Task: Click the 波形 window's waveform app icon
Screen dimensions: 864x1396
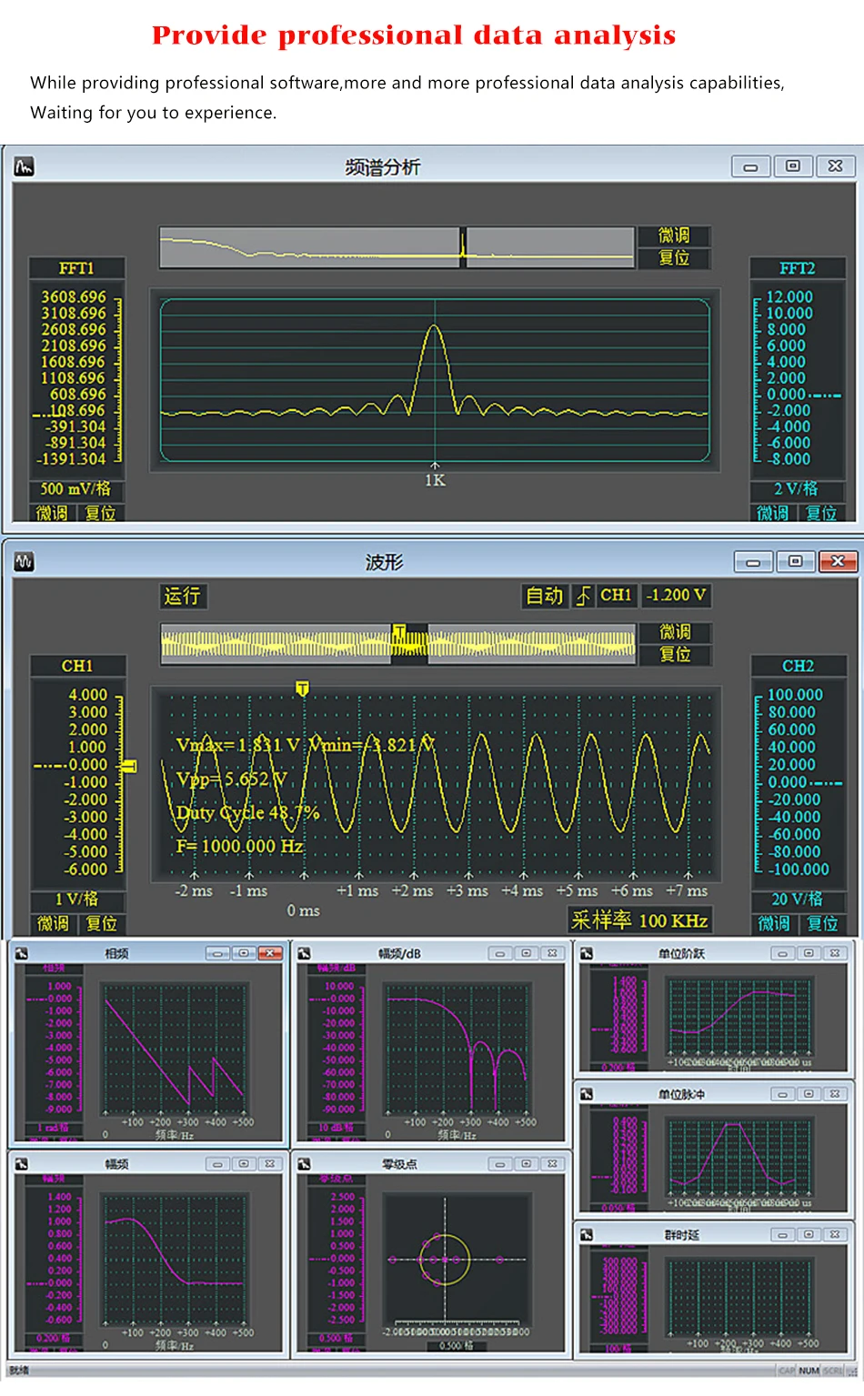Action: click(x=25, y=562)
